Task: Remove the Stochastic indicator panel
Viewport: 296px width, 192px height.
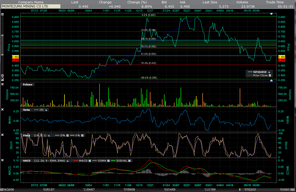Action: point(2,135)
